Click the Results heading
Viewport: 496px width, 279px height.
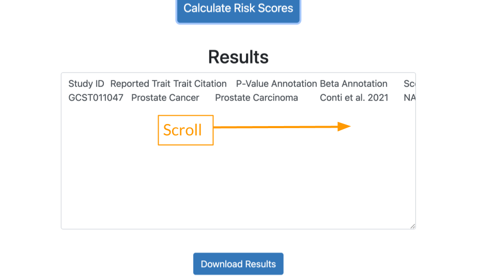tap(238, 57)
